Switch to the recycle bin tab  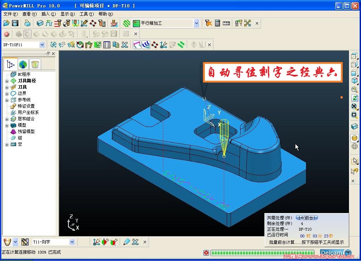(x=35, y=65)
